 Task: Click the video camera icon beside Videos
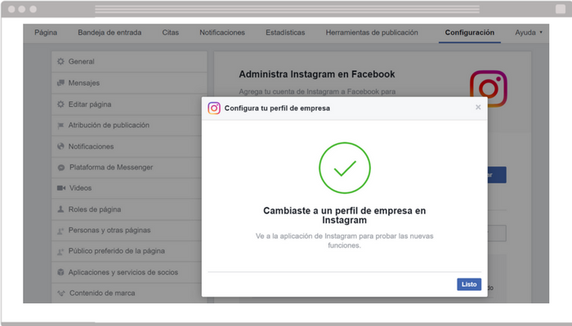coord(61,188)
